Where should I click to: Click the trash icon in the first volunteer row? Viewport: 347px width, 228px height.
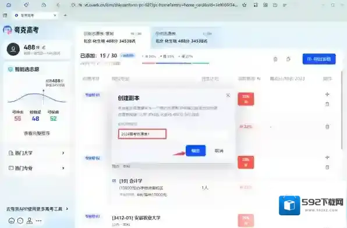[x=327, y=104]
